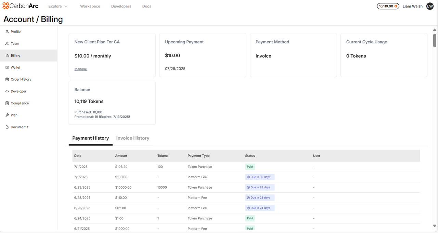Switch to the Invoice History tab
The image size is (438, 233).
coord(133,138)
